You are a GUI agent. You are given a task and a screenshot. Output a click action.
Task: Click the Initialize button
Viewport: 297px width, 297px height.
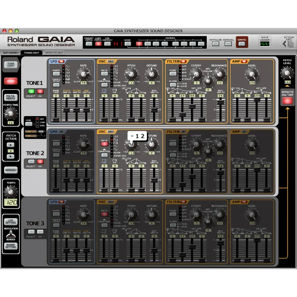tap(216, 44)
